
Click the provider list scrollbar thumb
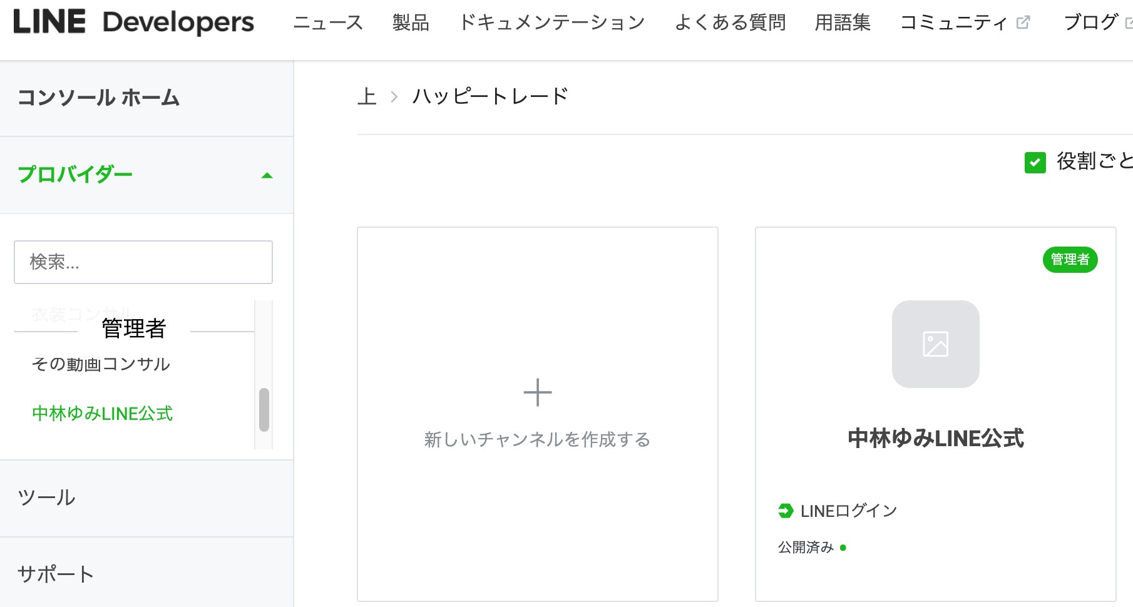(264, 410)
